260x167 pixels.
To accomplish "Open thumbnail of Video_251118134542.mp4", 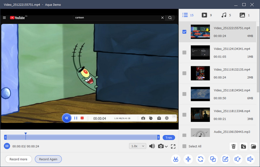I will click(200, 94).
